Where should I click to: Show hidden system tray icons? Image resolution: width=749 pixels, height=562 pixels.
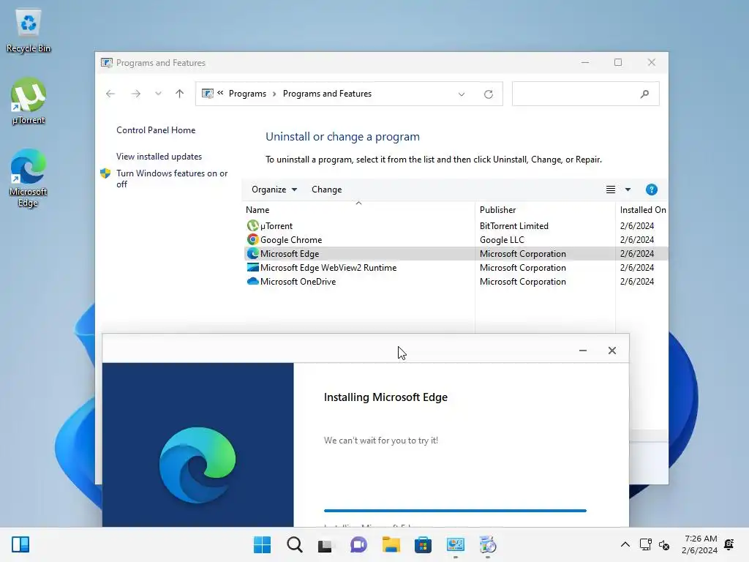pyautogui.click(x=625, y=544)
